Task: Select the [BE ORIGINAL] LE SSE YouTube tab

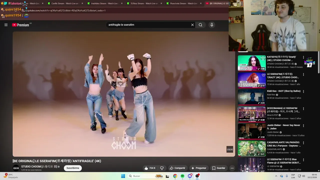Action: point(217,3)
